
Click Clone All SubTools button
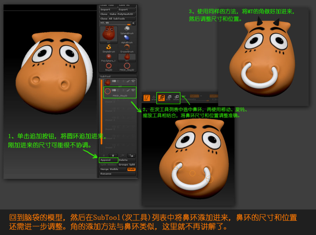coord(118,19)
